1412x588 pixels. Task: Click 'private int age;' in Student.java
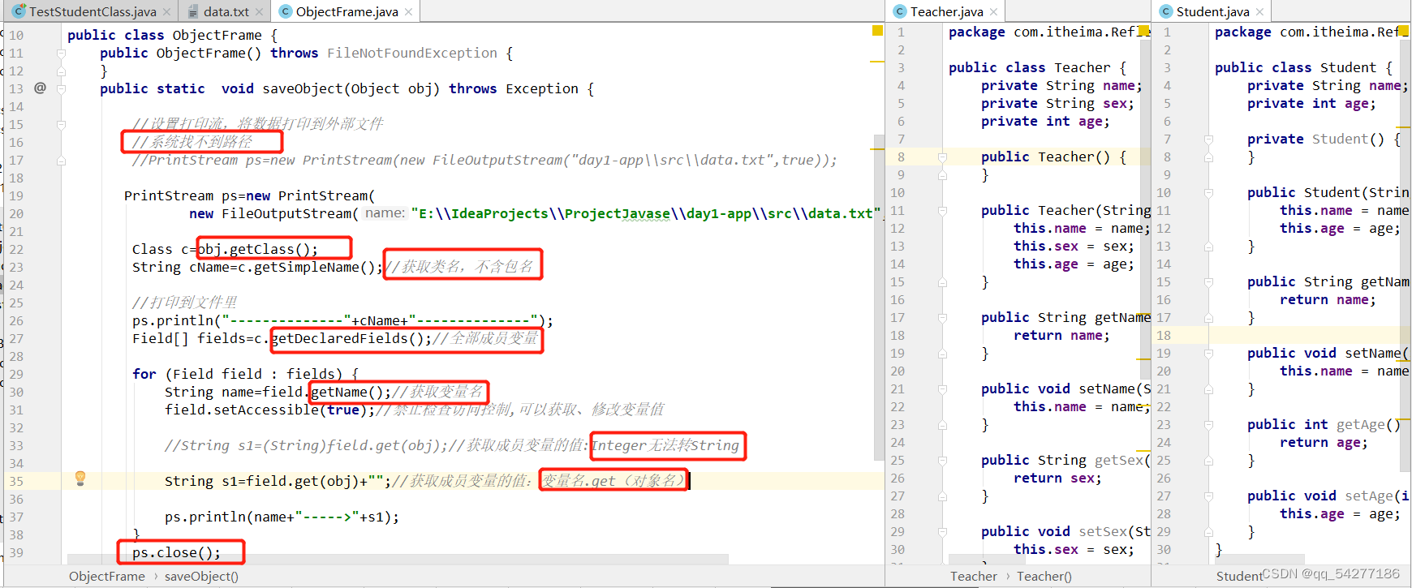point(1311,103)
